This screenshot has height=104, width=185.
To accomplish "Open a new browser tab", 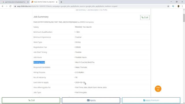I will coord(61,2).
